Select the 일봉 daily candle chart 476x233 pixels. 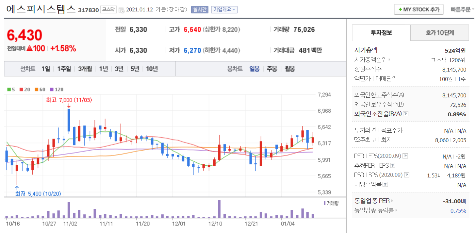[254, 69]
